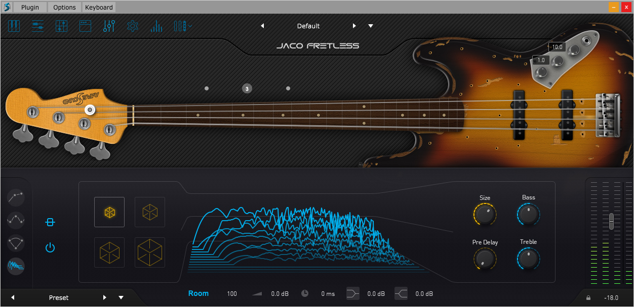Select the largest cube room type
Image resolution: width=634 pixels, height=307 pixels.
[x=150, y=252]
